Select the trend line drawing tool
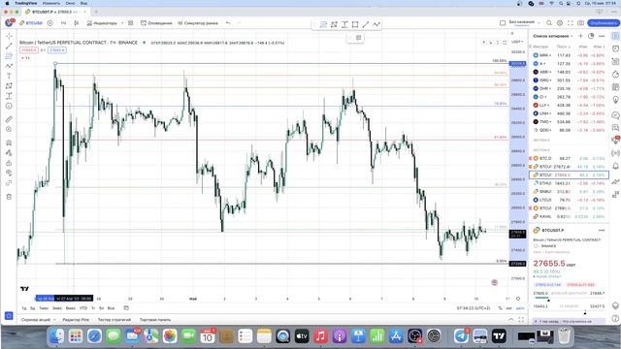This screenshot has height=349, width=621. 9,46
